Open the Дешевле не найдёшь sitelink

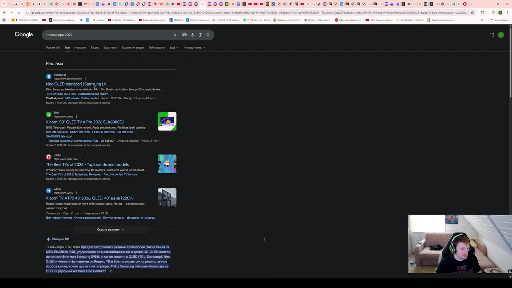(141, 218)
